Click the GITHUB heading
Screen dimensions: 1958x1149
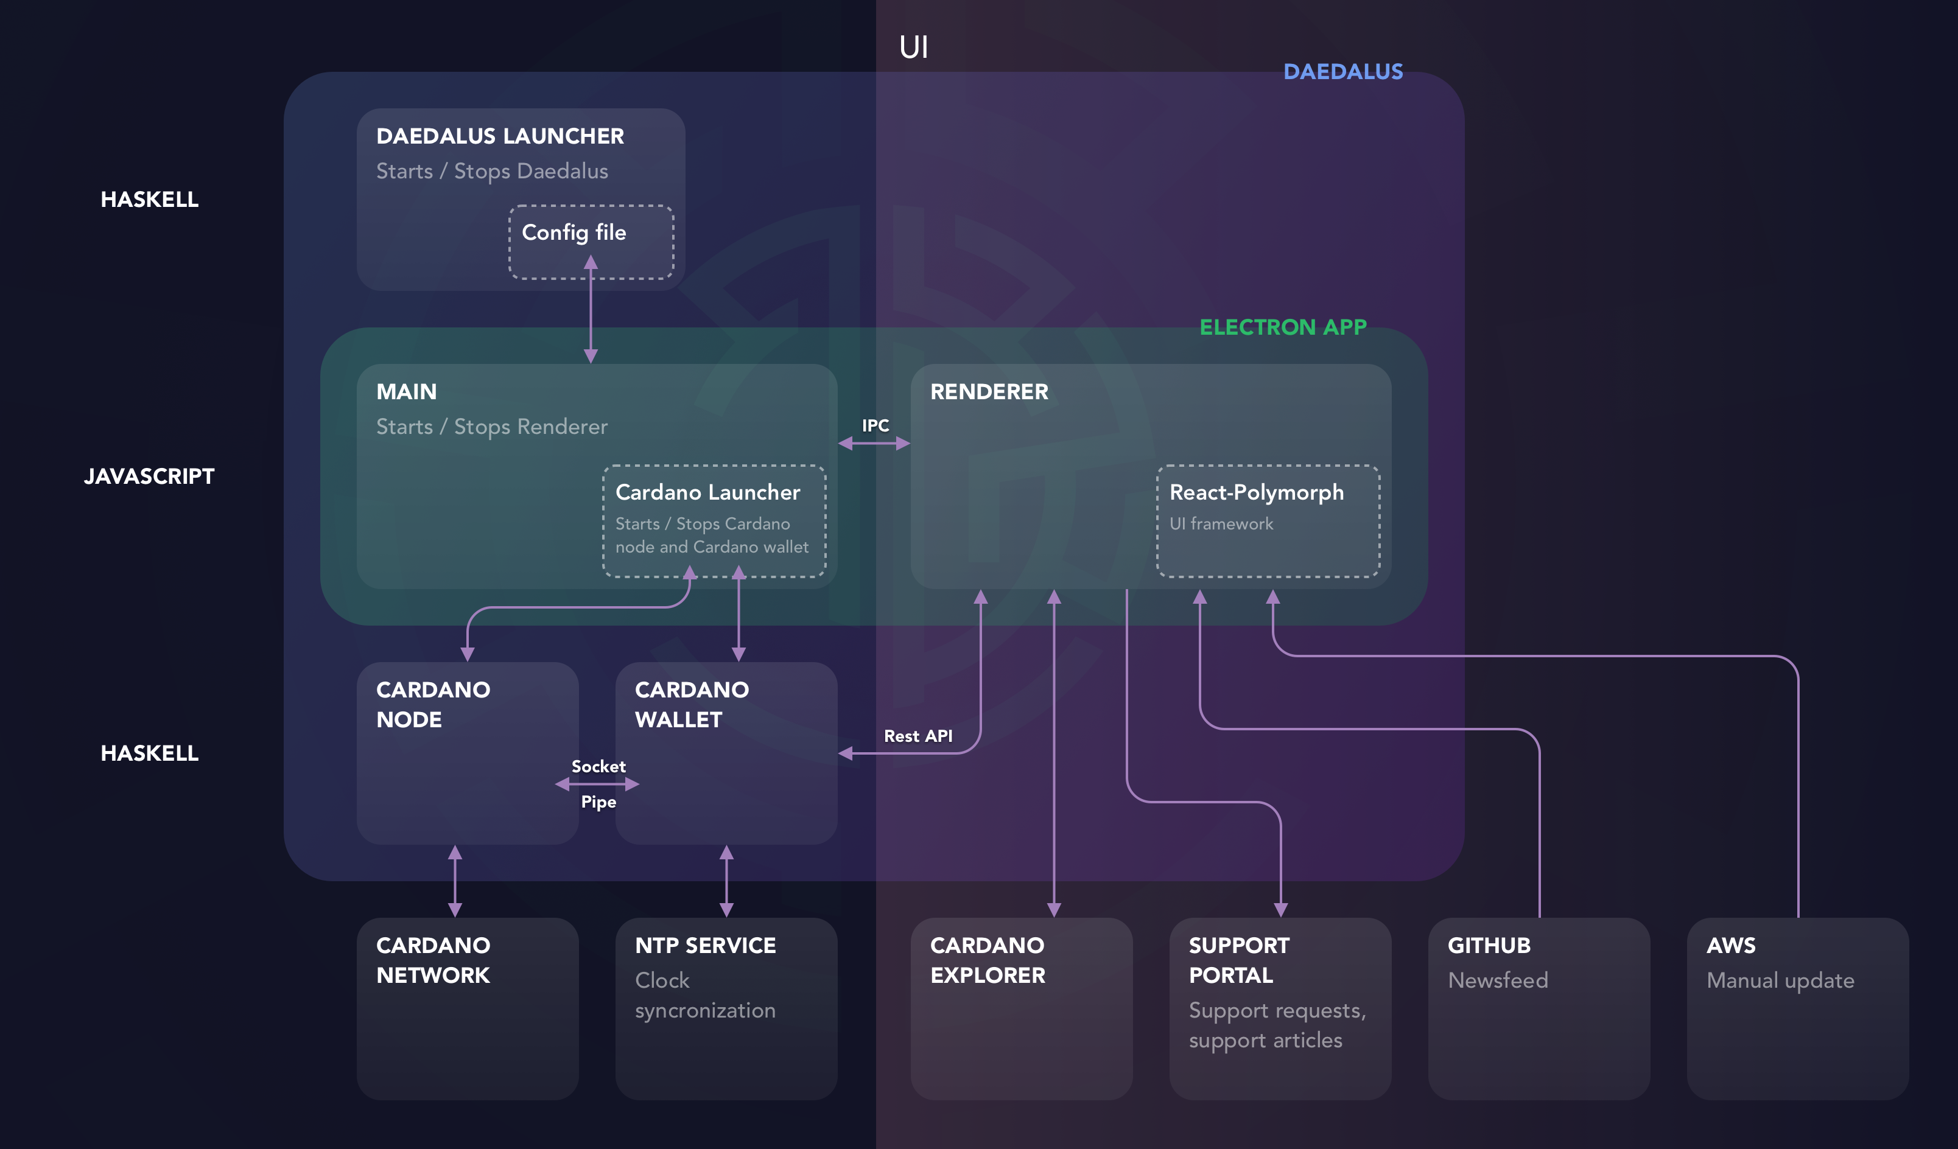(x=1489, y=946)
